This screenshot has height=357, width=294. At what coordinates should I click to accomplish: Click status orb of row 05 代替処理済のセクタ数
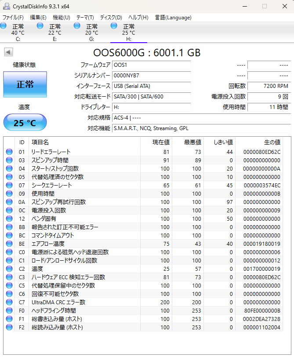9,177
